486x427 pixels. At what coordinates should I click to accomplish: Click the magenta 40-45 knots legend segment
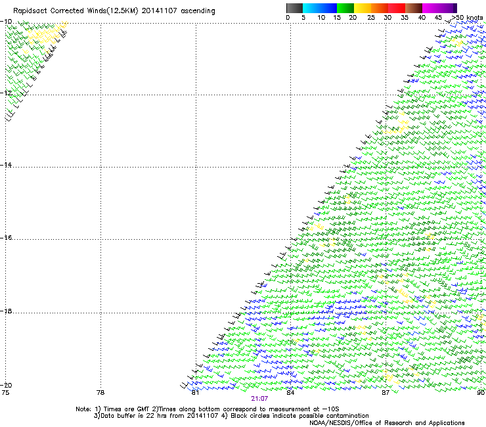[431, 8]
